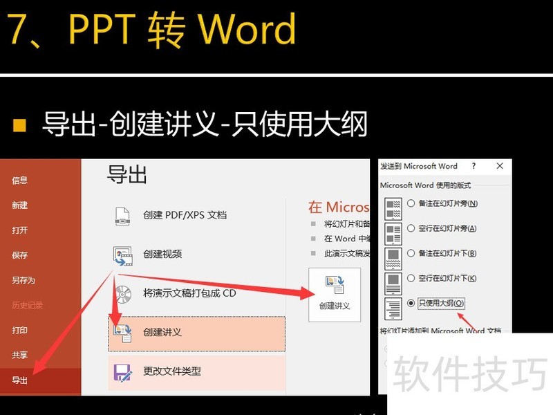Select radio 备注在幻灯片下(B)
Screen dimensions: 553x415
(x=411, y=253)
